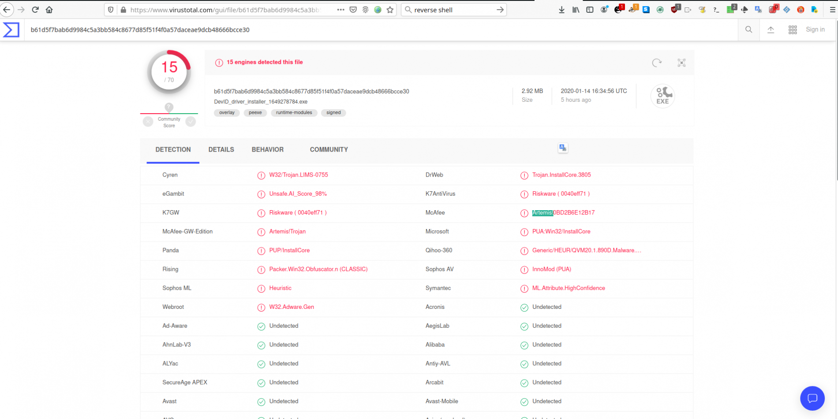Open page actions three-dot menu
Viewport: 838px width, 419px height.
click(x=340, y=10)
